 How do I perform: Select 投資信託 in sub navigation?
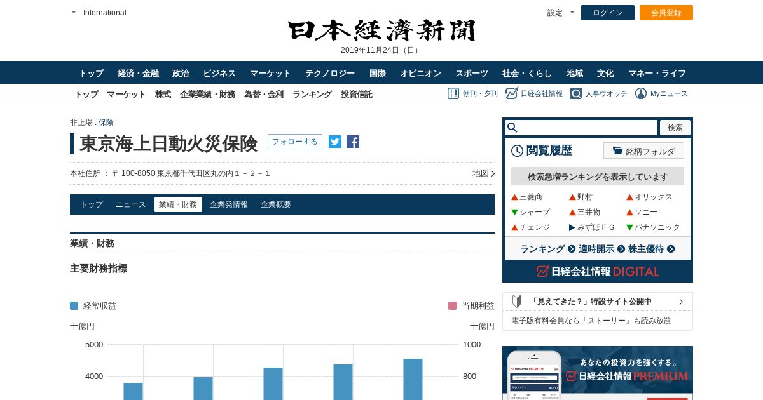357,94
